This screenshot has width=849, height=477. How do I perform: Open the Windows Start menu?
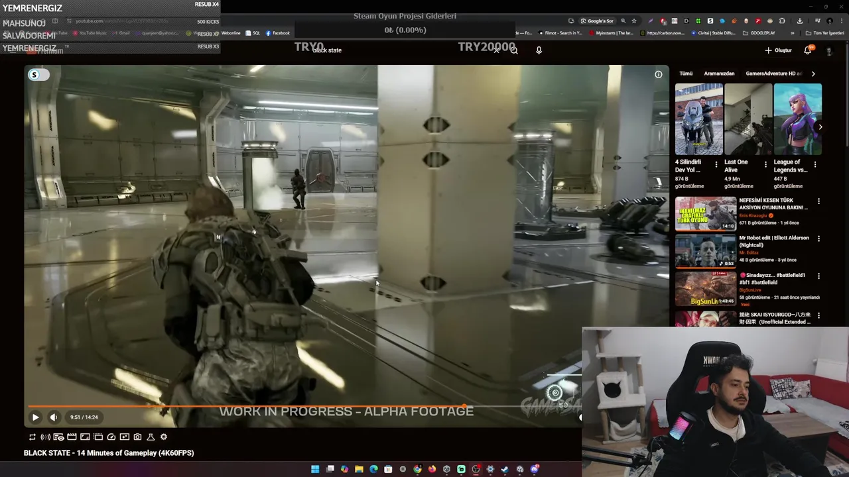click(x=315, y=469)
